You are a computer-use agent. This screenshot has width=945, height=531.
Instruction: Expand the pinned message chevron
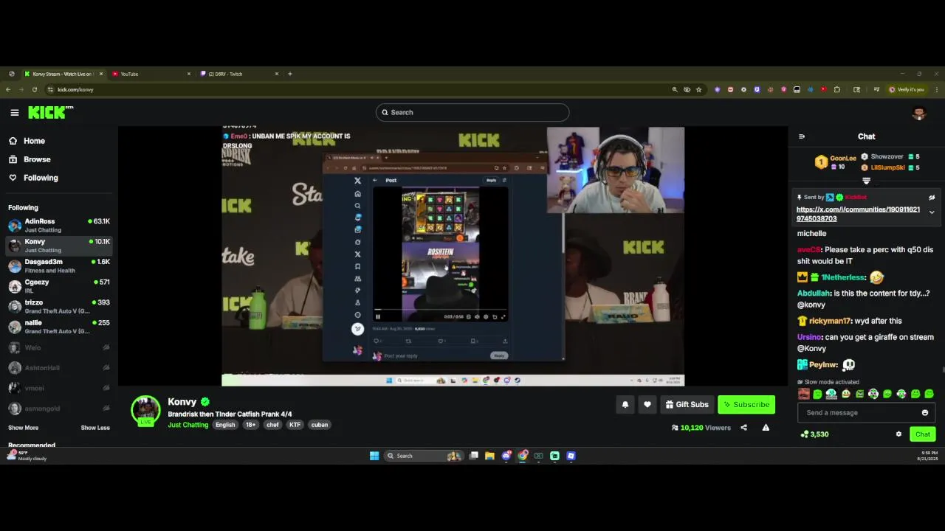[x=932, y=212]
